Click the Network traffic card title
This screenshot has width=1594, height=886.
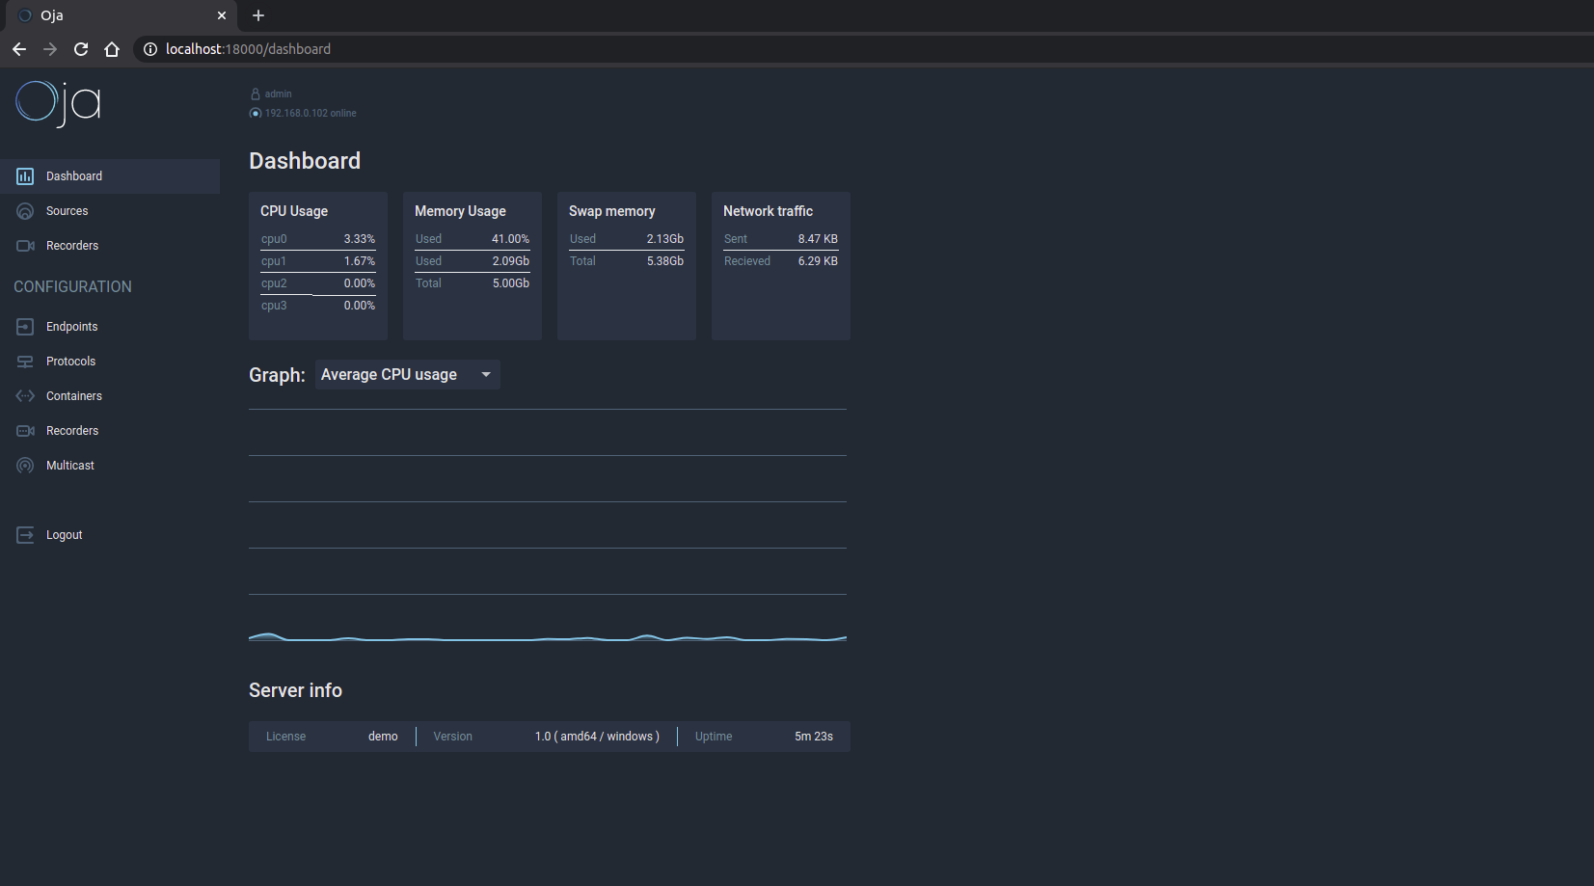pos(768,211)
